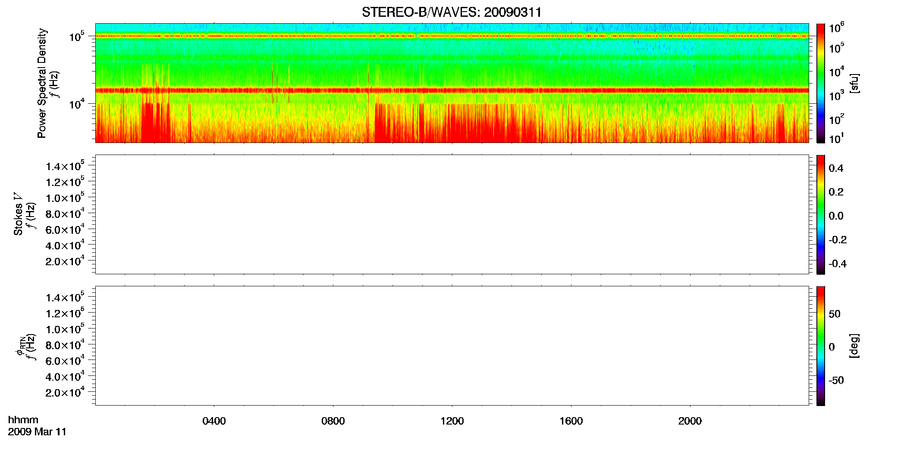Screen dimensions: 904x465
Task: Select the 0400 time axis label
Action: coord(214,421)
